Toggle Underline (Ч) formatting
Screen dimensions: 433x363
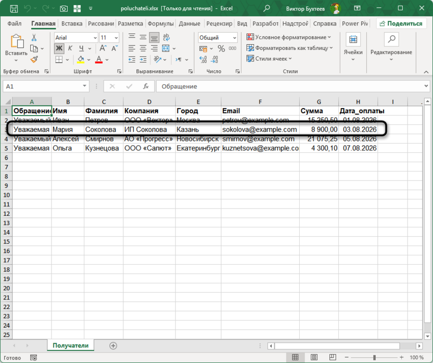point(81,48)
